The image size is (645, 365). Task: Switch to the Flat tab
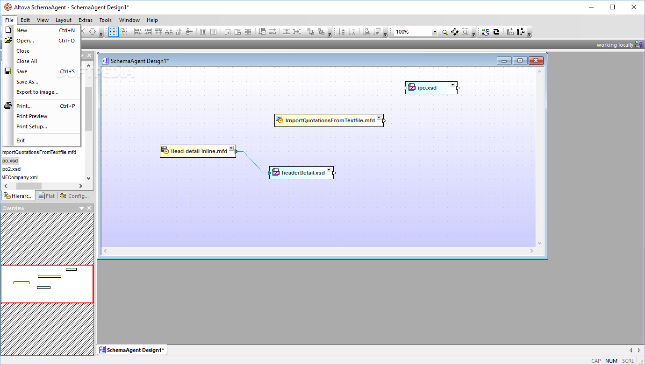(x=46, y=196)
